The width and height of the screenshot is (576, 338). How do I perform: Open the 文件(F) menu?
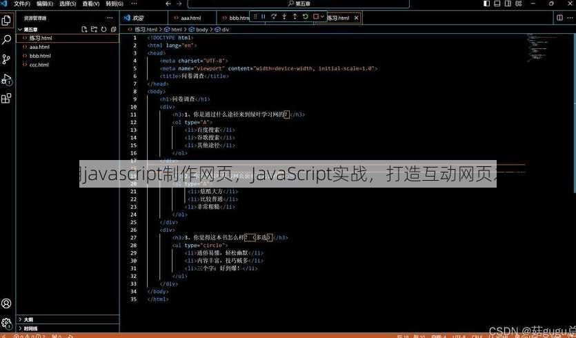pyautogui.click(x=21, y=3)
